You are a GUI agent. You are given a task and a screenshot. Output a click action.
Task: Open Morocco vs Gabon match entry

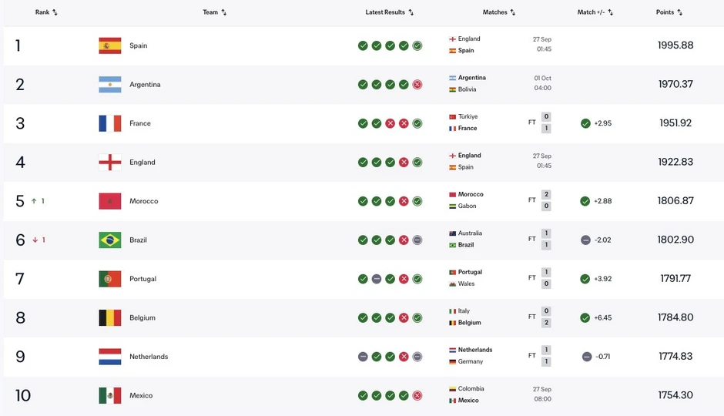(x=500, y=200)
